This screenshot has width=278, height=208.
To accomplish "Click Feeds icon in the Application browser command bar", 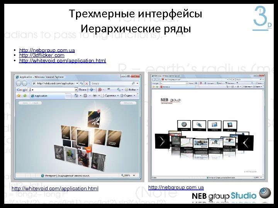I will [x=85, y=96].
